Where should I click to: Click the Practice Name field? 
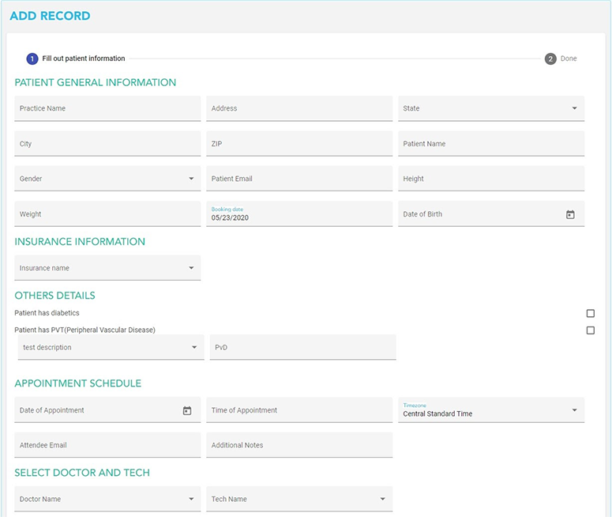tap(107, 108)
